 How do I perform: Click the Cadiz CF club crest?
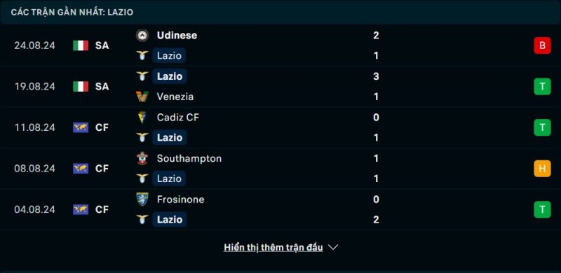pyautogui.click(x=142, y=117)
